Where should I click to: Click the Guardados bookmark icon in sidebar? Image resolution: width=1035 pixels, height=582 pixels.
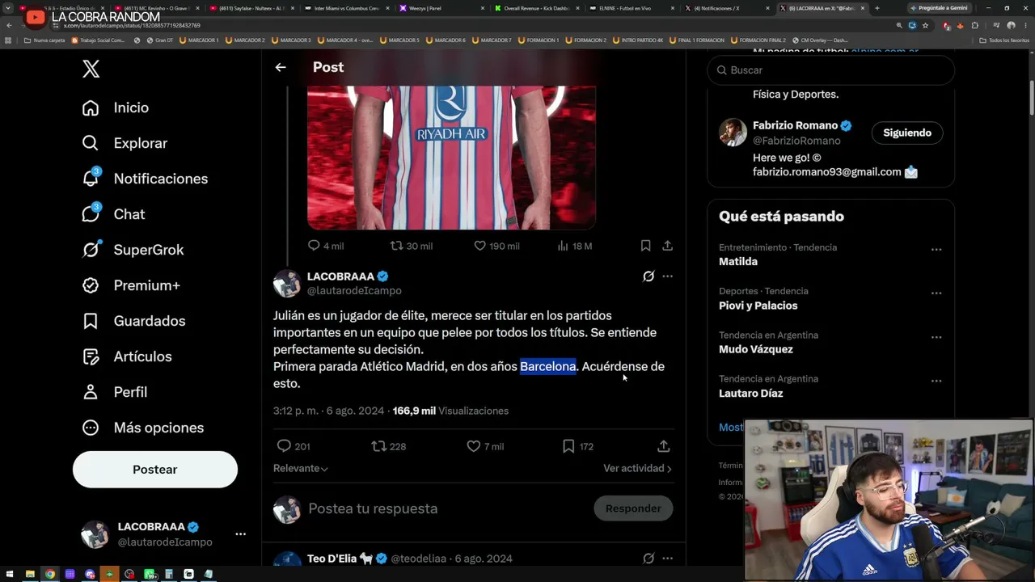tap(91, 321)
